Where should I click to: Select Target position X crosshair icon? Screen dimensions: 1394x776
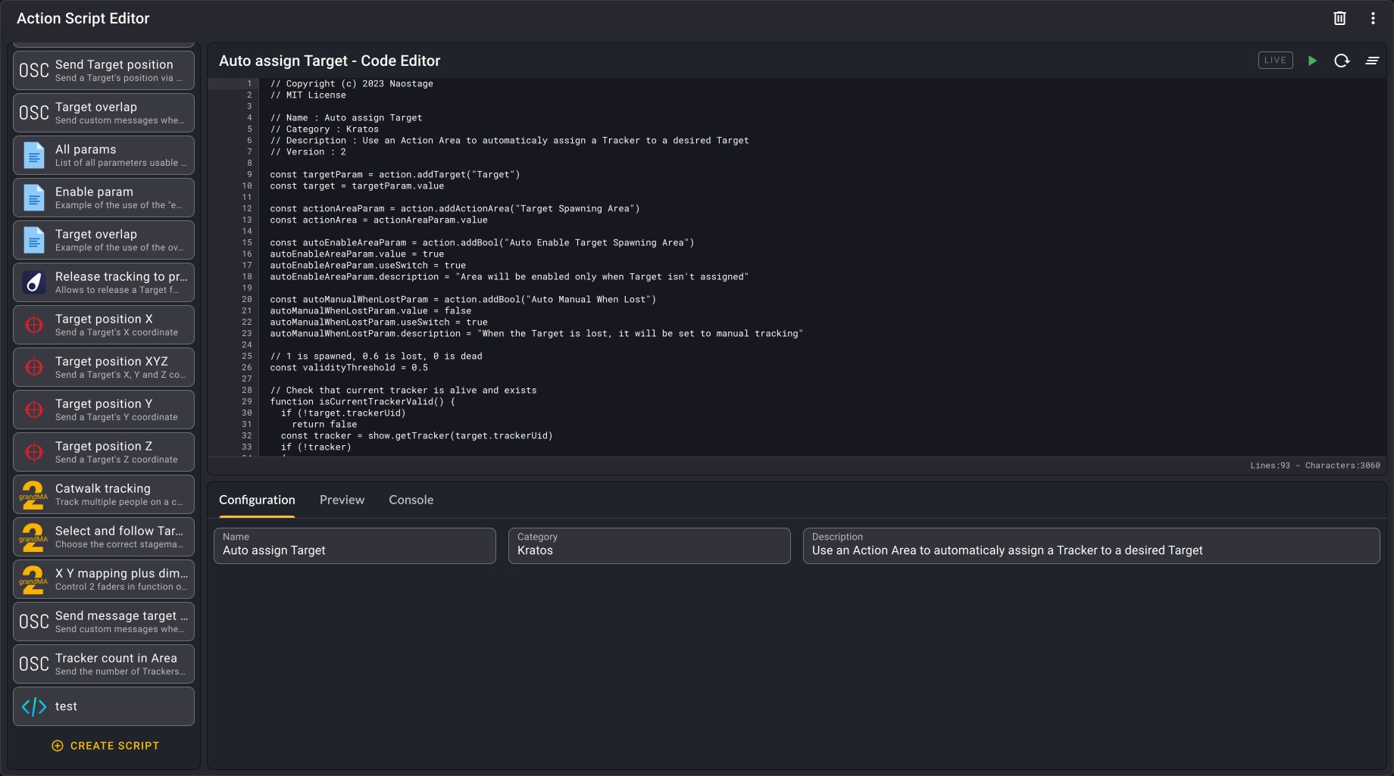34,325
